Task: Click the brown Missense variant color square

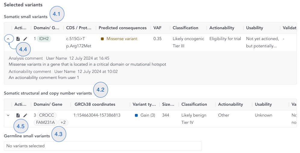Action: click(x=102, y=39)
